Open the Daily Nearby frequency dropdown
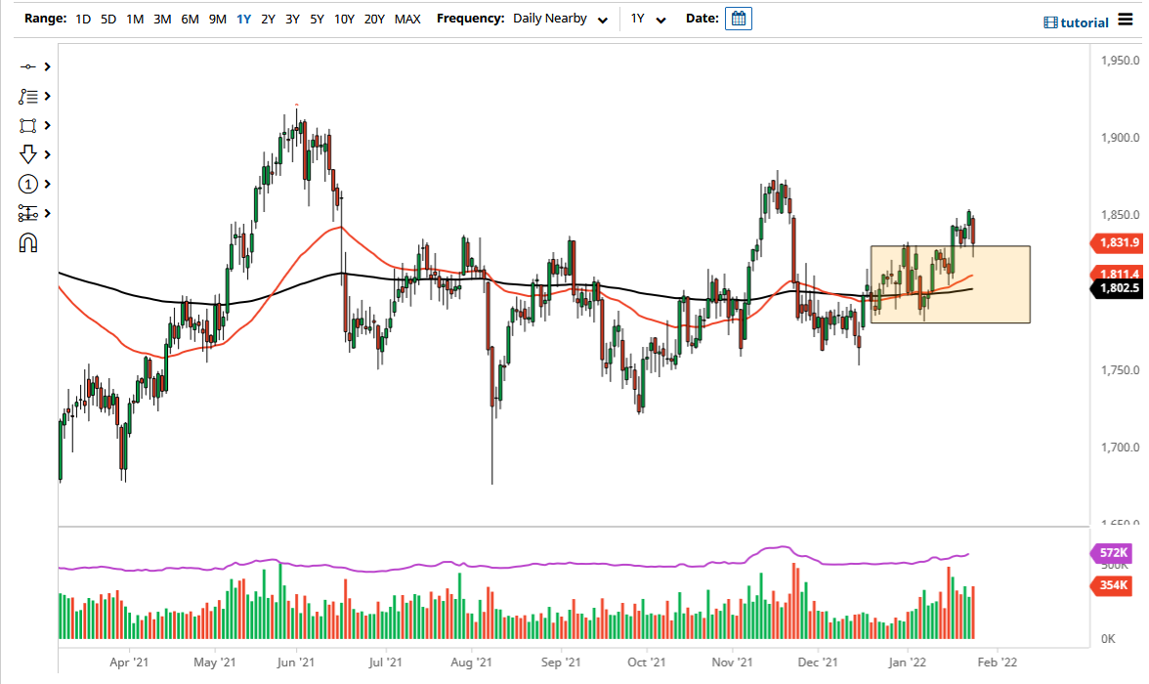 561,20
